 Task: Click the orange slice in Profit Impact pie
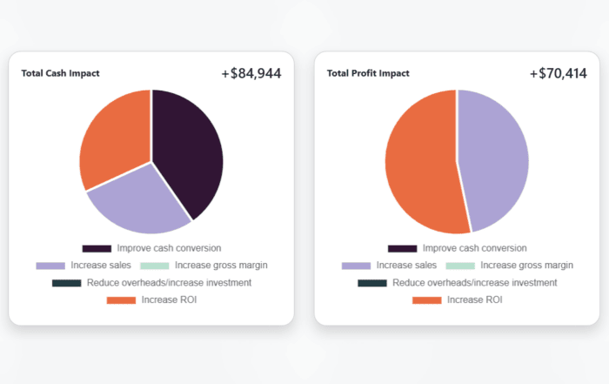[x=422, y=161]
